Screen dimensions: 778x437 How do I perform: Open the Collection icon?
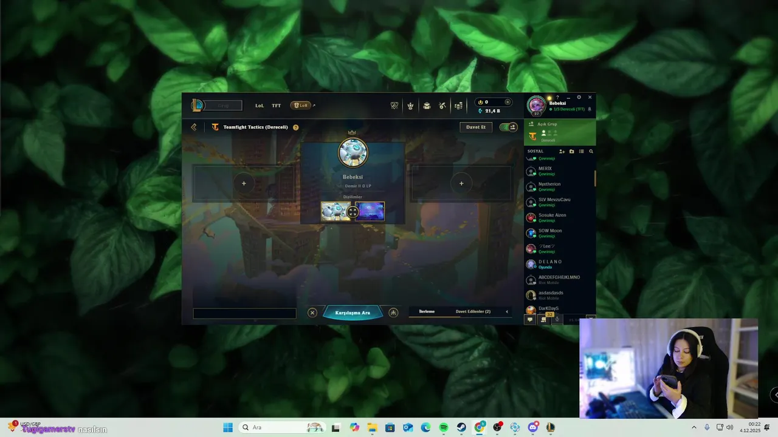tap(427, 106)
